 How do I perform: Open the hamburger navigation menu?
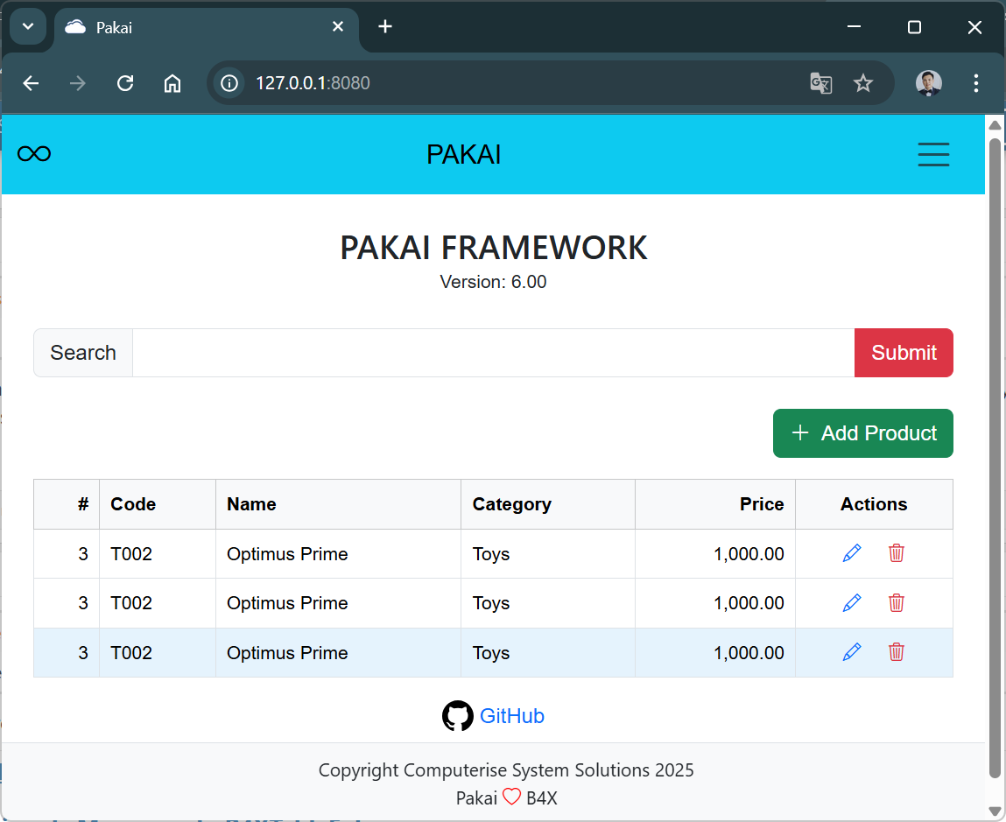[933, 154]
